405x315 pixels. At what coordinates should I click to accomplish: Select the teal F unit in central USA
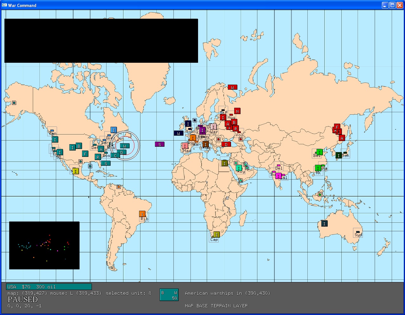tap(85, 154)
